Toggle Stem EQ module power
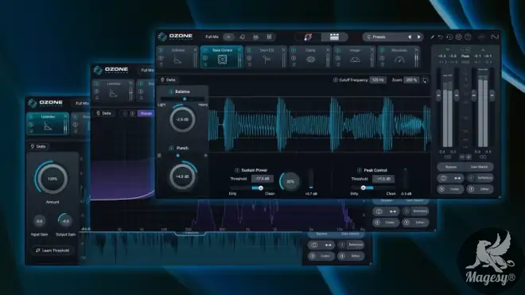This screenshot has width=525, height=295. tap(249, 50)
